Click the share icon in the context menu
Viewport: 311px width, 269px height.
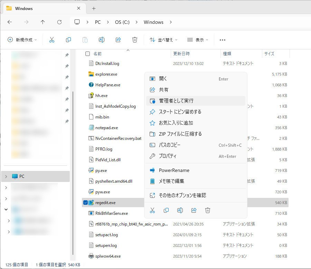click(x=194, y=210)
